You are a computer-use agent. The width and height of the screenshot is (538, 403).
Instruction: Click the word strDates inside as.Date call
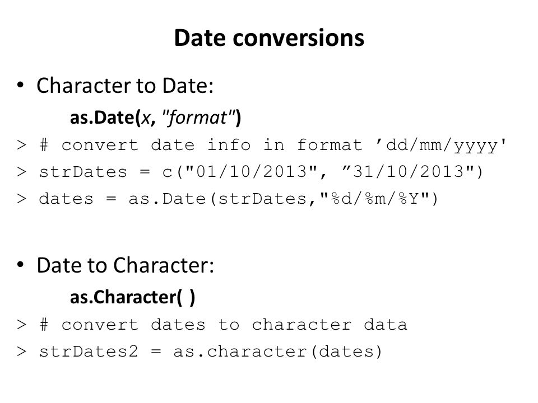point(262,199)
